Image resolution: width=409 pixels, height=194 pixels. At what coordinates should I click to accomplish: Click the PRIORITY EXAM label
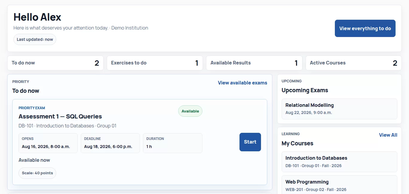coord(32,108)
